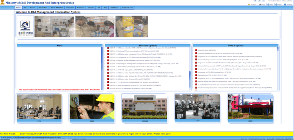294x140 pixels.
Task: Open the ITI menu
Action: click(25, 8)
